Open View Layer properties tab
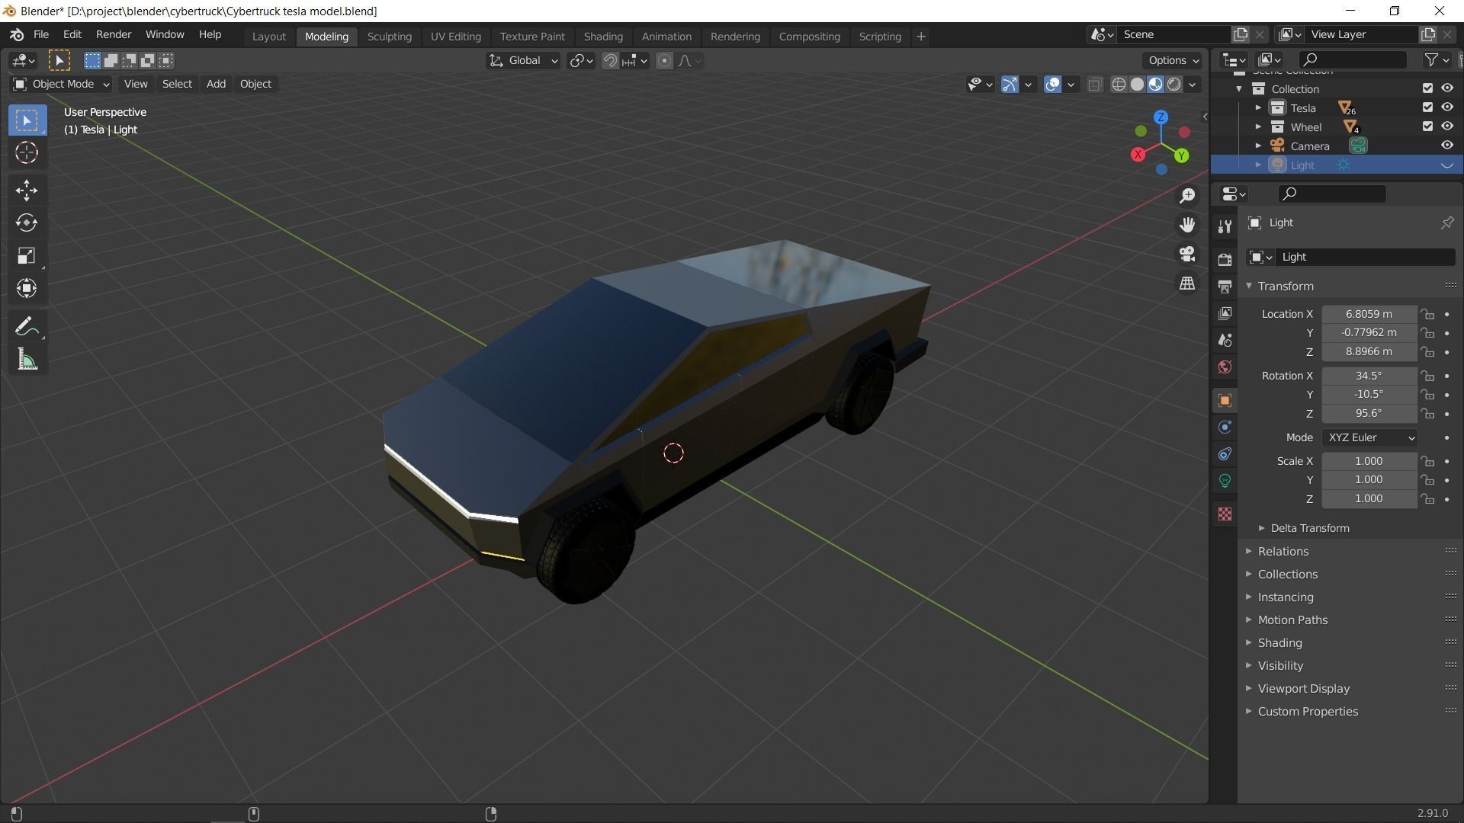1464x823 pixels. (x=1225, y=313)
